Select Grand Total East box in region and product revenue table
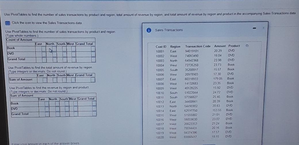Image resolution: width=299 pixels, height=145 pixels. click(47, 114)
